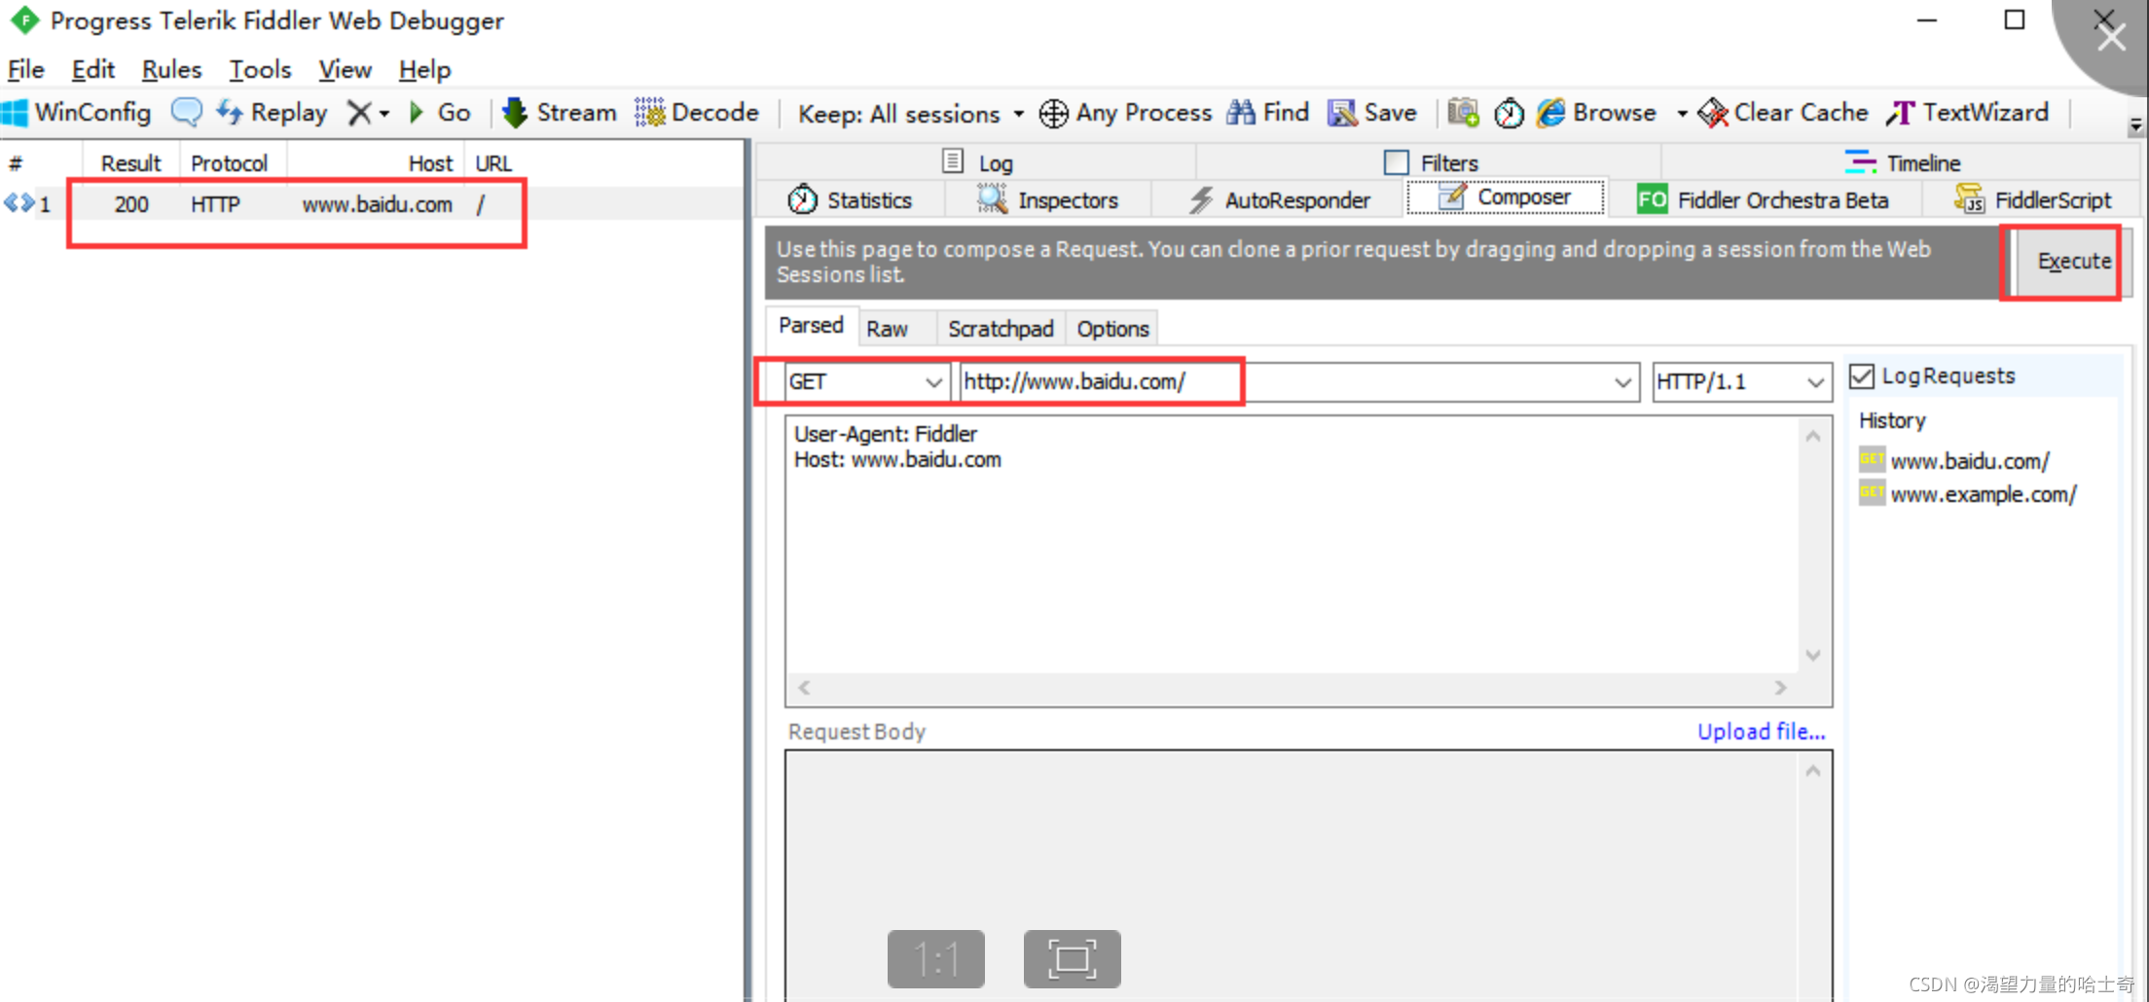
Task: Enable the Filters checkbox
Action: click(1396, 162)
